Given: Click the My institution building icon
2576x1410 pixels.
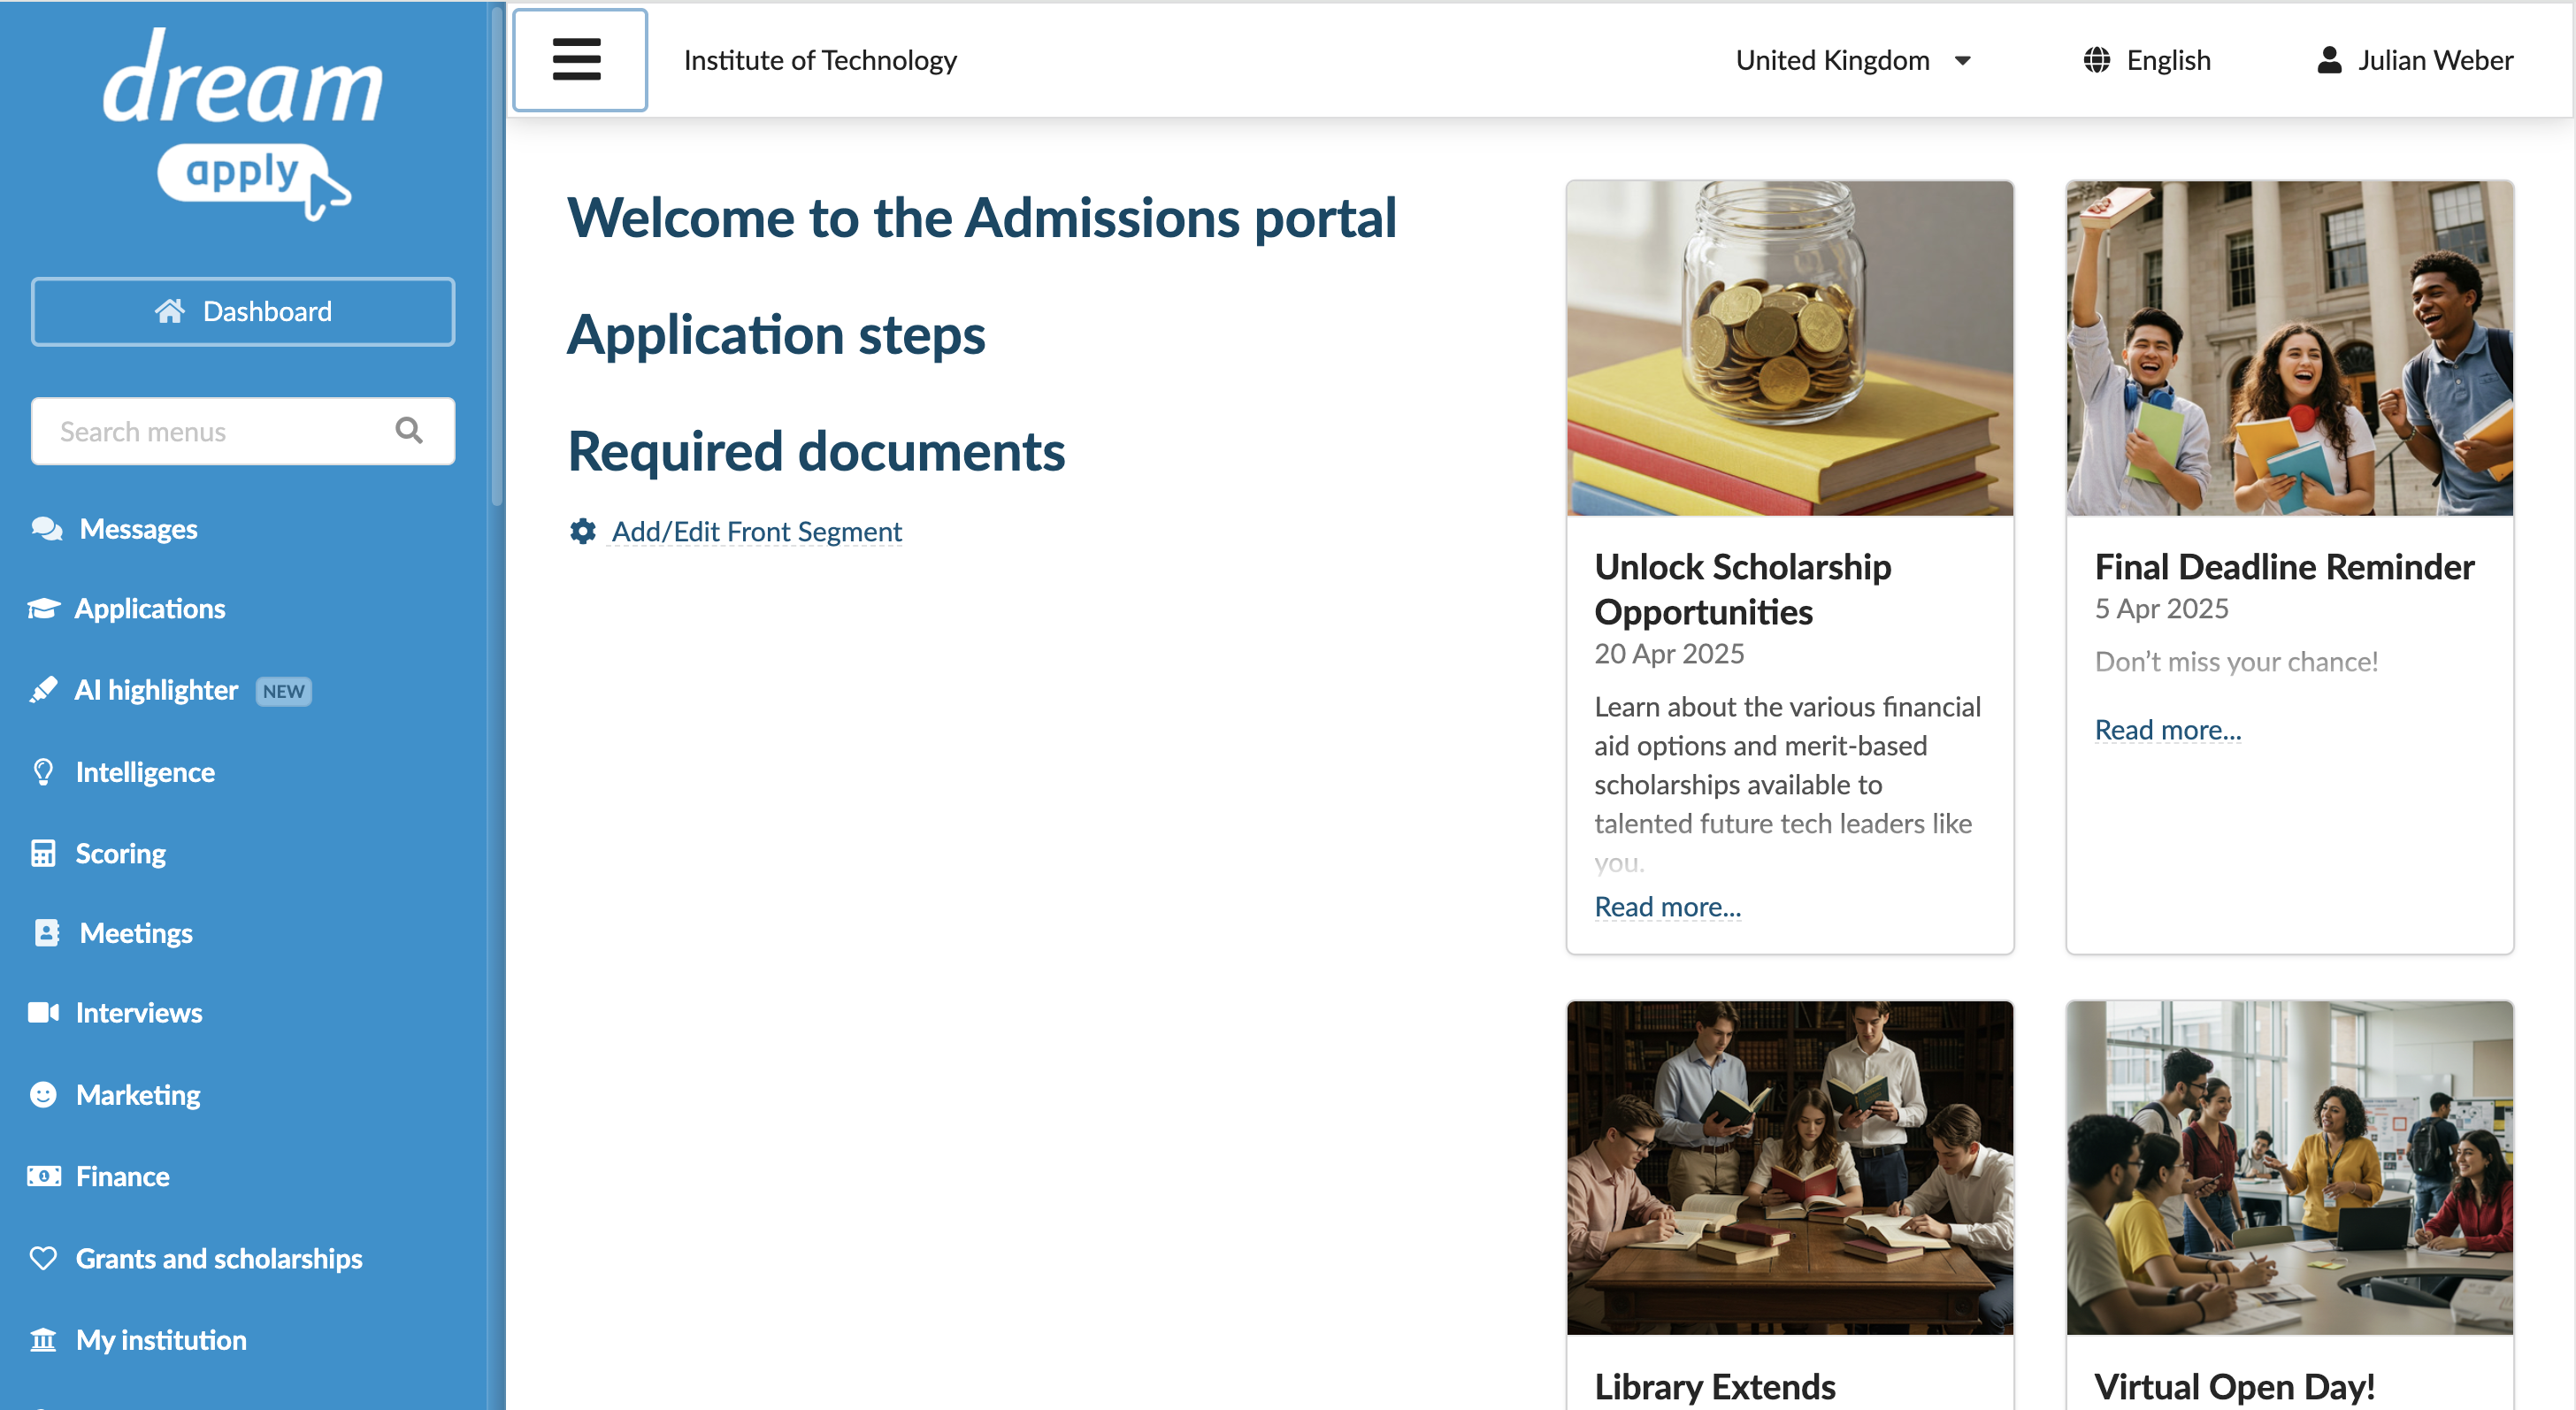Looking at the screenshot, I should [x=43, y=1339].
